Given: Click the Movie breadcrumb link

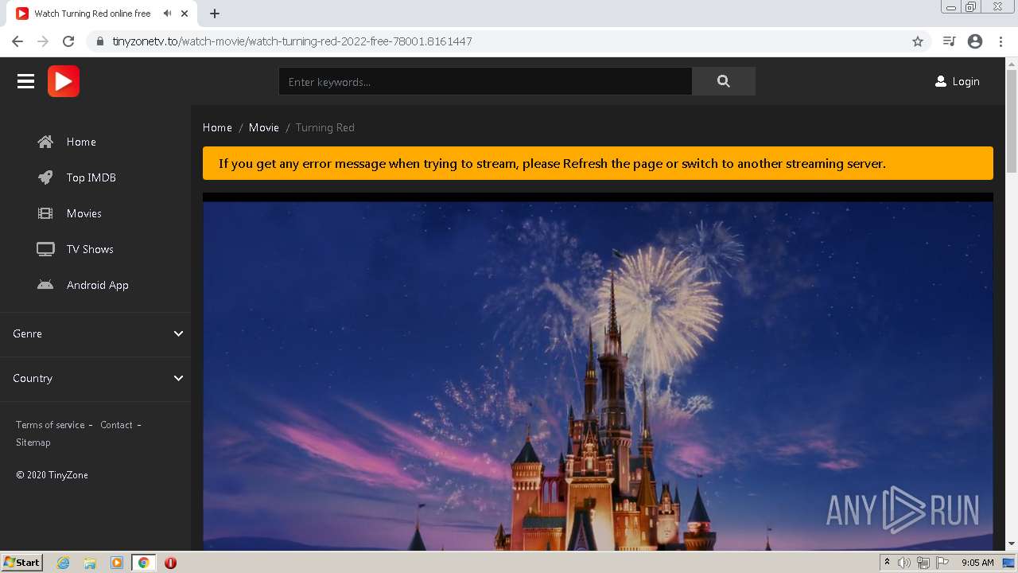Looking at the screenshot, I should tap(264, 127).
